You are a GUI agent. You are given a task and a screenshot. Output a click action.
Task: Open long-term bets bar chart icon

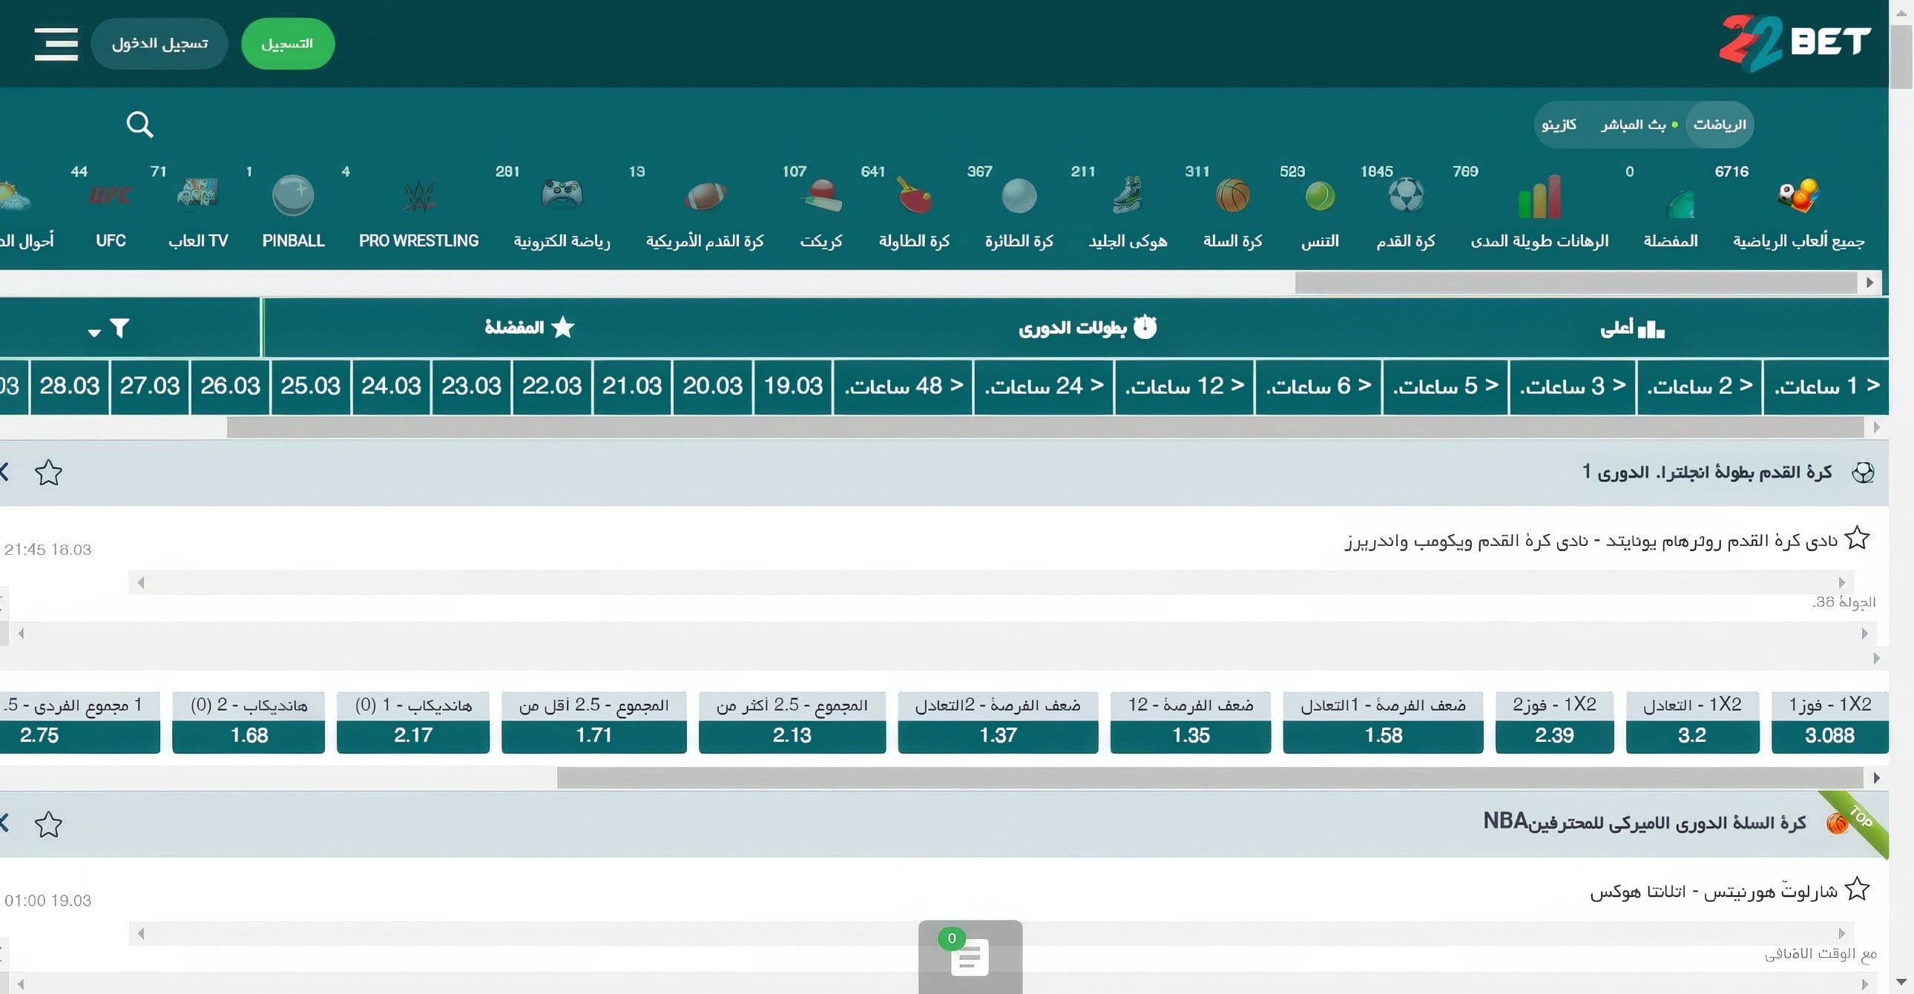(x=1539, y=197)
